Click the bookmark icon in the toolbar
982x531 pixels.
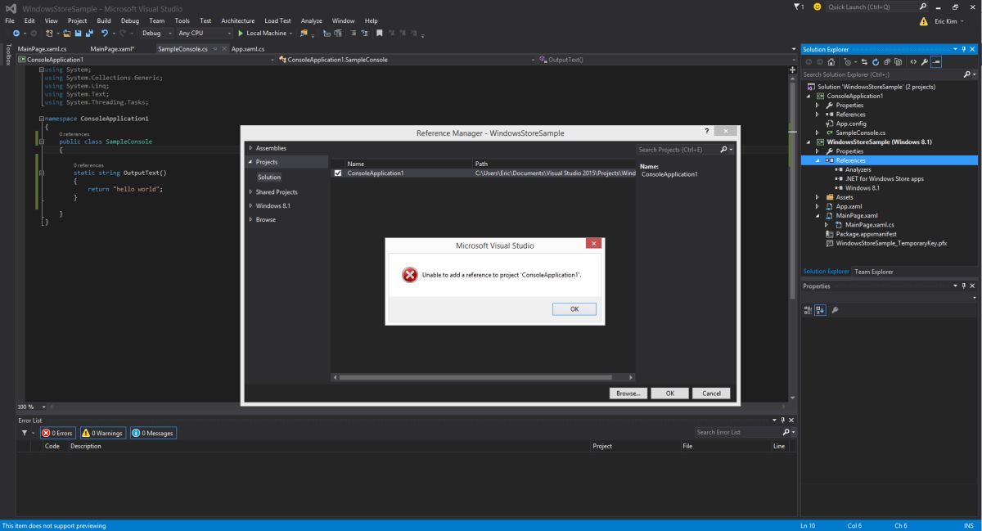point(380,34)
